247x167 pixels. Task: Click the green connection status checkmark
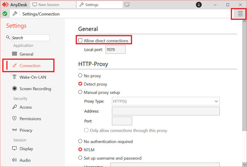point(5,14)
